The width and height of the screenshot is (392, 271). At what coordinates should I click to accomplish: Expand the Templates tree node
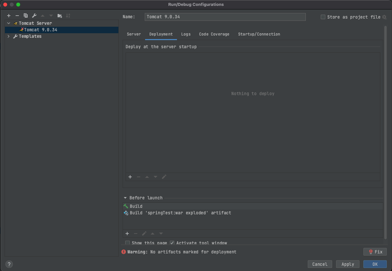(x=9, y=36)
